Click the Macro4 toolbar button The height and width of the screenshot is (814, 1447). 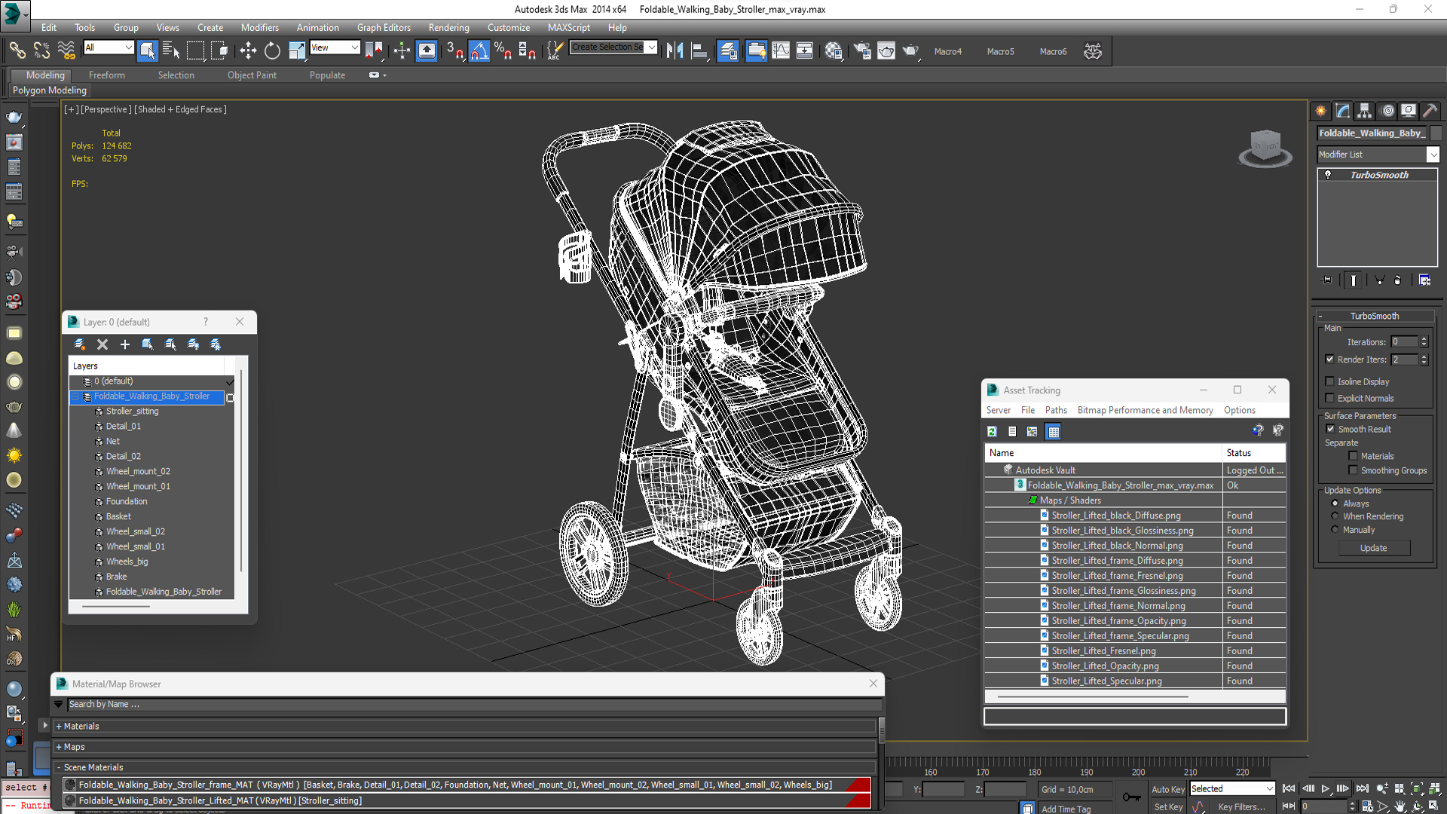tap(947, 51)
